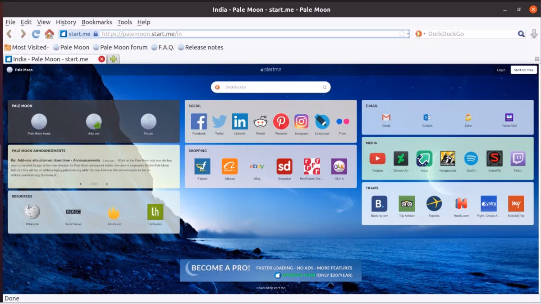Open the search engine selector dropdown
The image size is (541, 304).
tap(420, 34)
